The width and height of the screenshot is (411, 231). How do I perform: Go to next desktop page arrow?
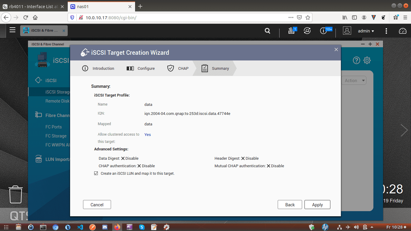[404, 130]
